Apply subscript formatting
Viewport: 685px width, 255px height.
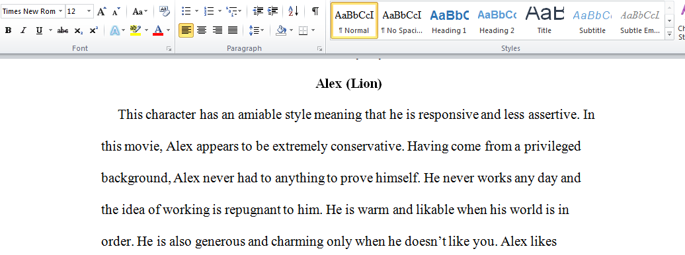point(79,30)
